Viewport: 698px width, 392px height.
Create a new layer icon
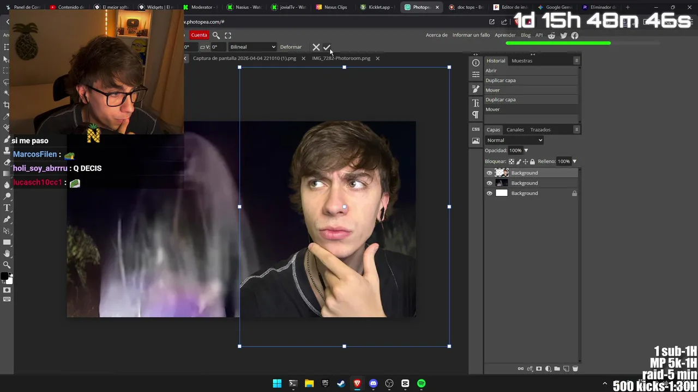[x=566, y=369]
